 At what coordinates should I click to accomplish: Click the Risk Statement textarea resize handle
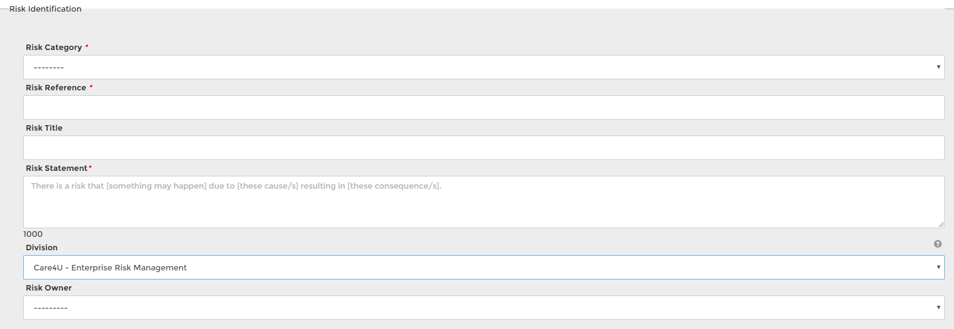(941, 225)
